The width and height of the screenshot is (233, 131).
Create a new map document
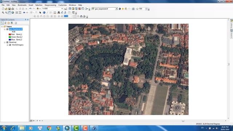3,9
